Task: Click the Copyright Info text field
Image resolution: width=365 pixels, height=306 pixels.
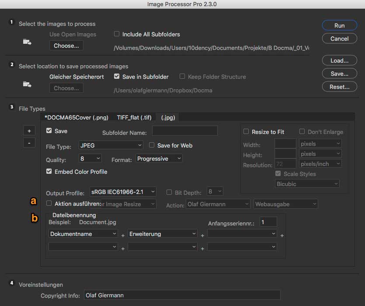Action: pyautogui.click(x=181, y=295)
